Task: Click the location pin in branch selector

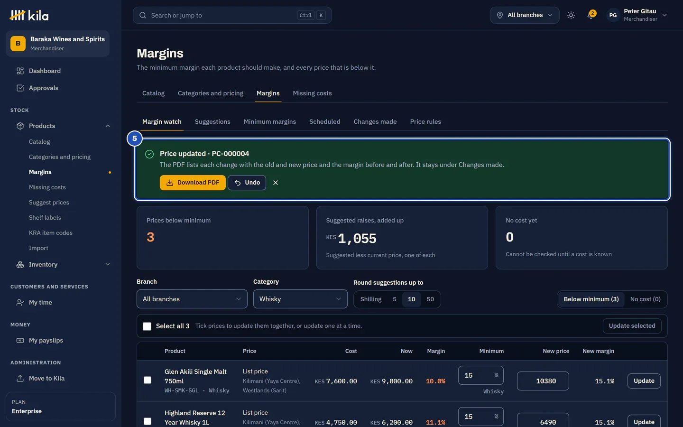Action: point(499,15)
